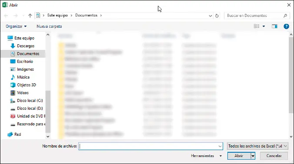Open the Organizar menu
Screen dimensions: 294x164
(16, 26)
